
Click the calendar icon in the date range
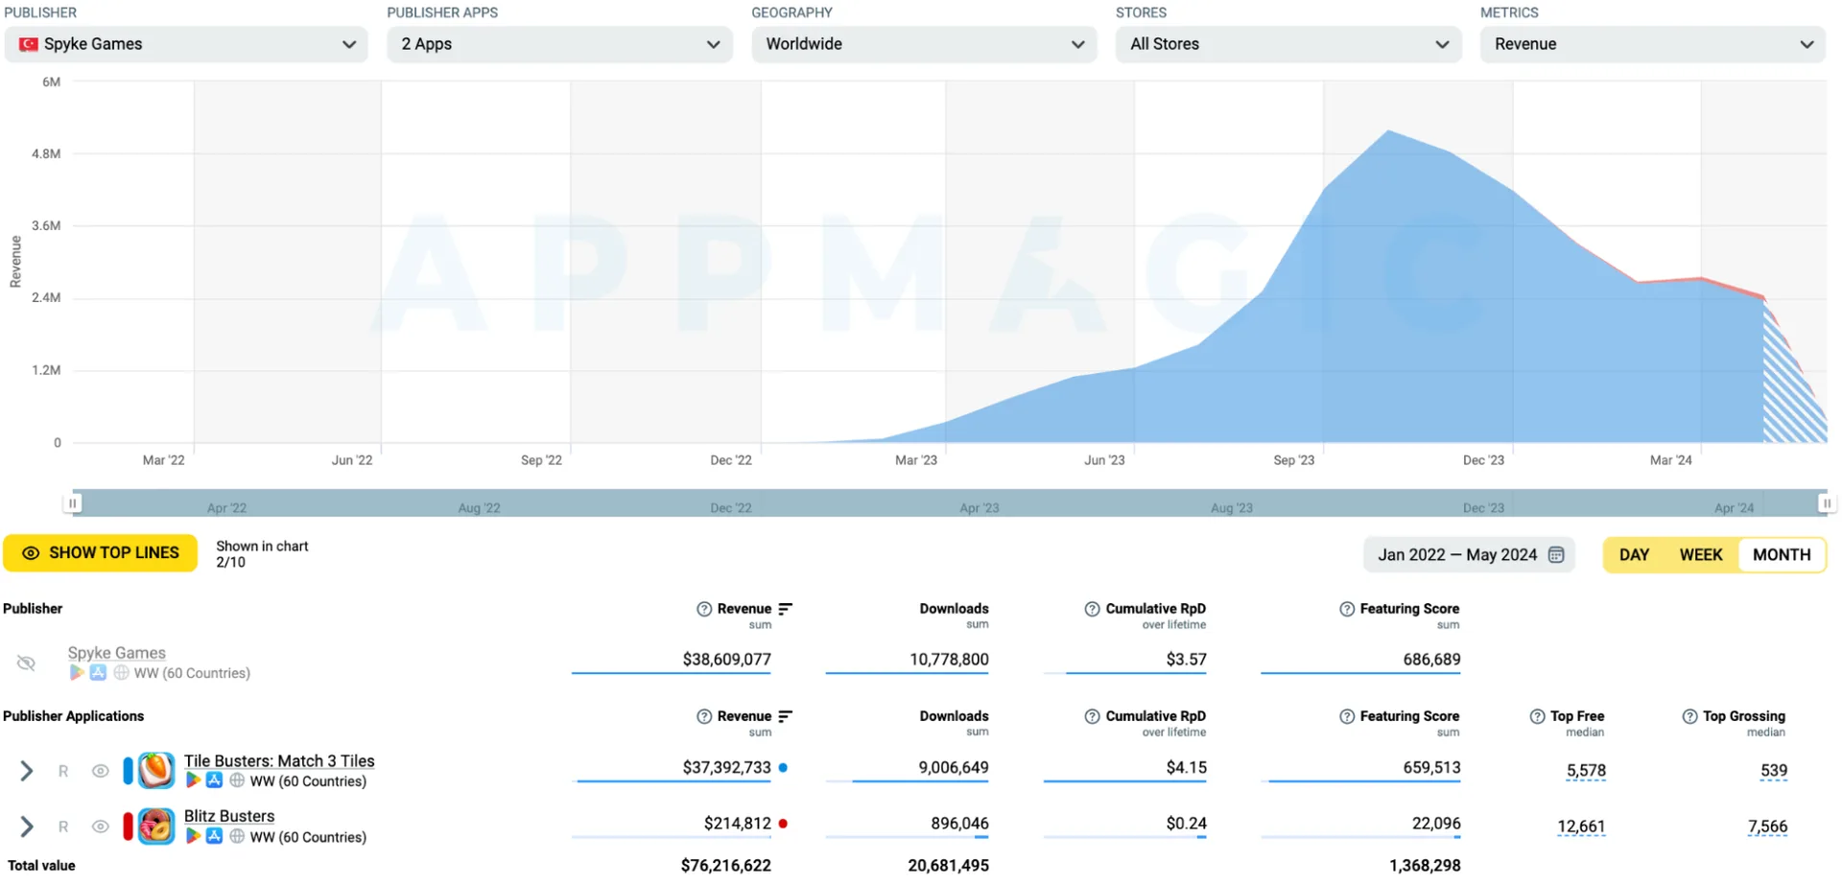1556,555
